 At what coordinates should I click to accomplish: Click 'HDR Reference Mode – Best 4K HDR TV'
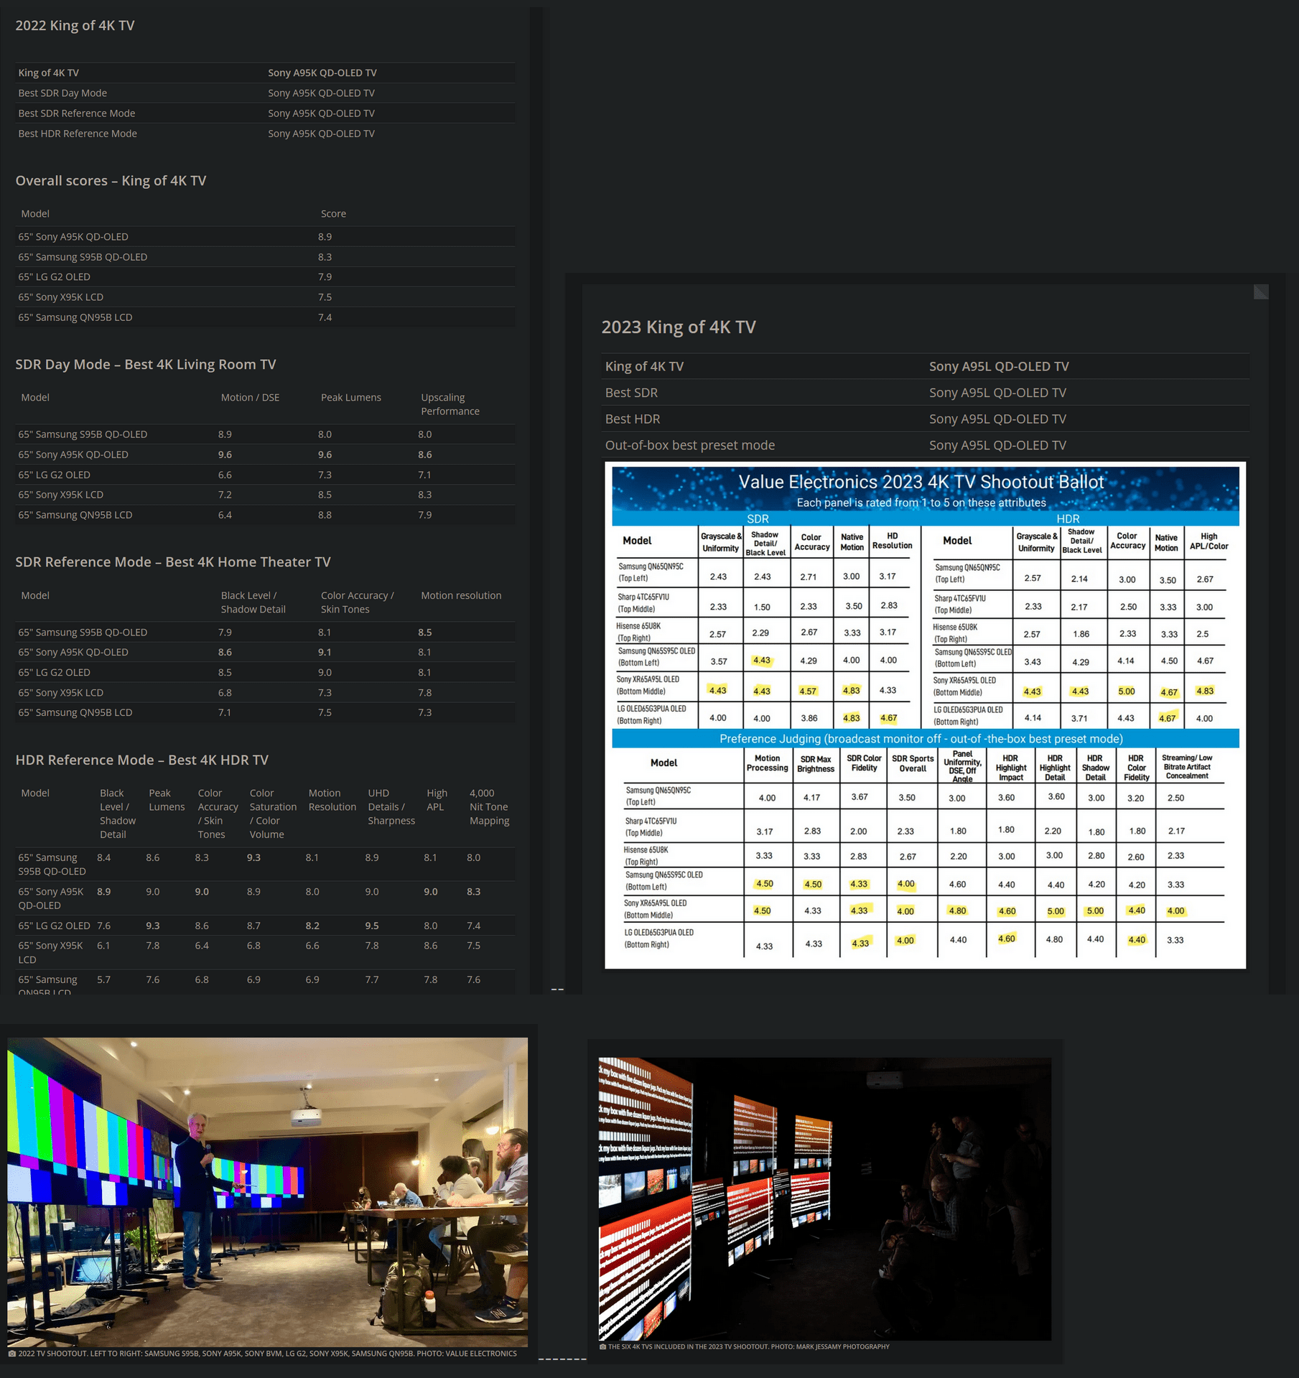pyautogui.click(x=142, y=760)
